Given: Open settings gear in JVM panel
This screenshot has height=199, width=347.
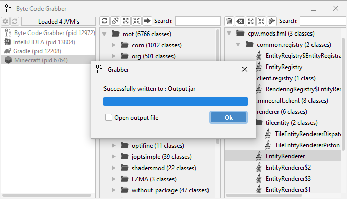Looking at the screenshot, I should (x=5, y=21).
